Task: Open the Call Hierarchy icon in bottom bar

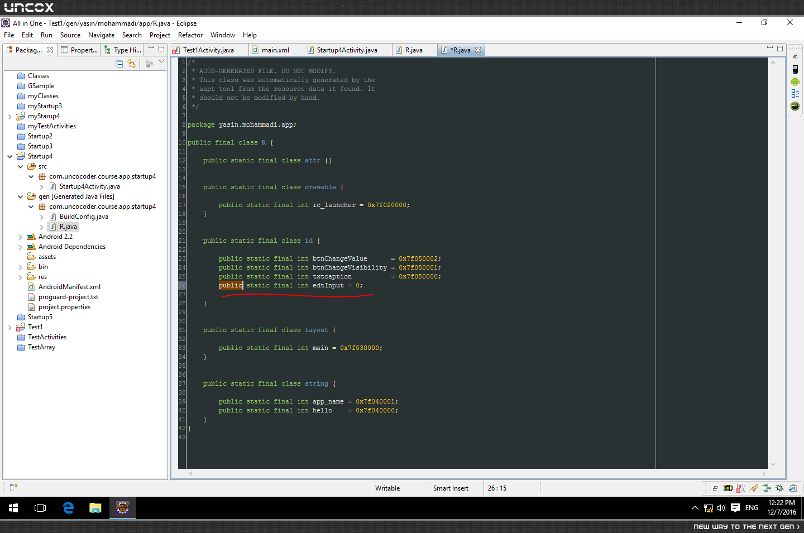Action: [x=767, y=488]
